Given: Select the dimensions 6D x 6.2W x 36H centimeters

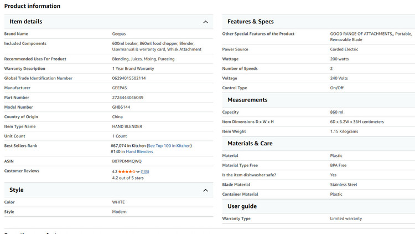Looking at the screenshot, I should click(357, 122).
